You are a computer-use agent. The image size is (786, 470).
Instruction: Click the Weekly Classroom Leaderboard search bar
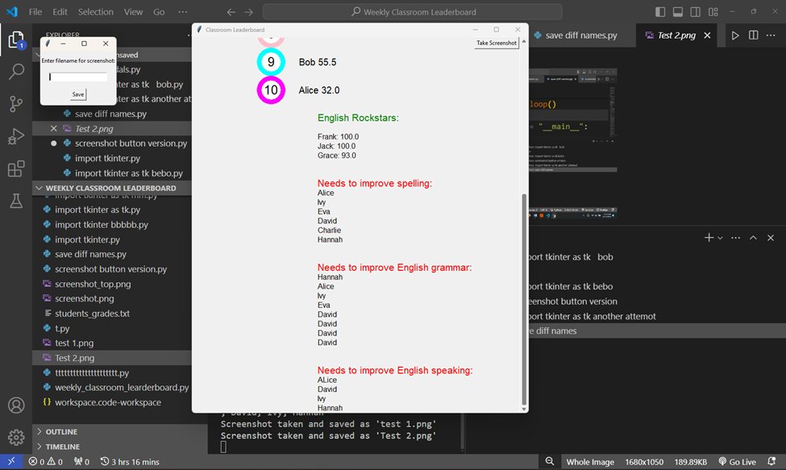(x=413, y=11)
